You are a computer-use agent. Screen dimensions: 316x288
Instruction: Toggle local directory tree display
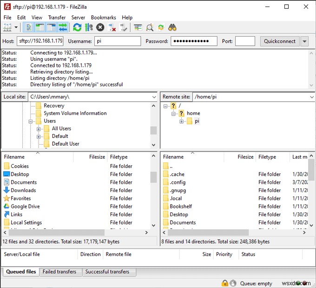click(39, 27)
